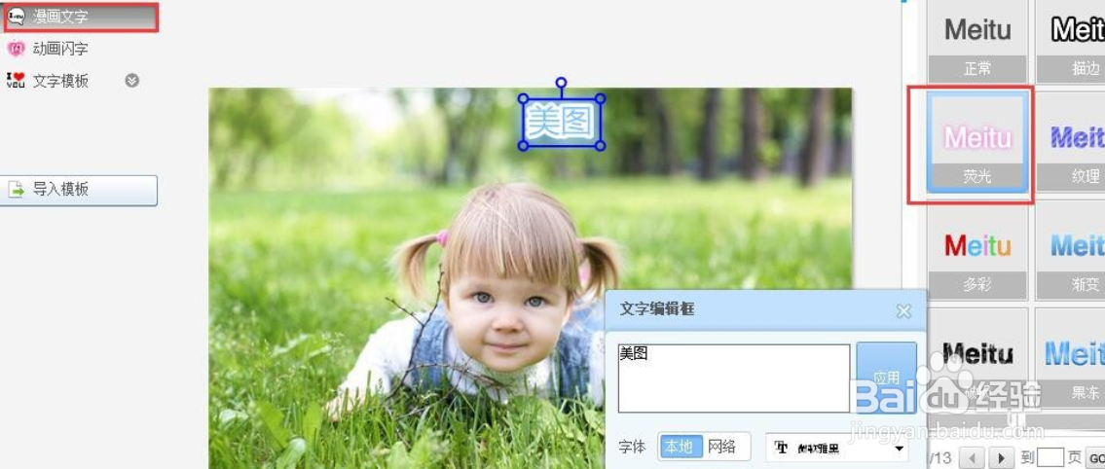Click inside the 美图 text input box
This screenshot has height=469, width=1105.
(x=734, y=379)
